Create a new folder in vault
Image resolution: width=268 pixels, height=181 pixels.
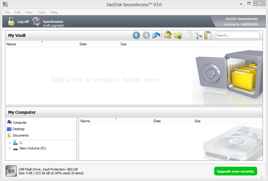[177, 35]
